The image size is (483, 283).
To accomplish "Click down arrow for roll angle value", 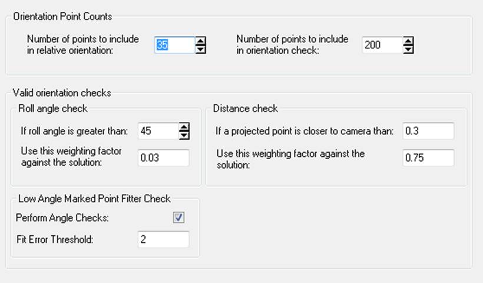I will click(x=184, y=135).
